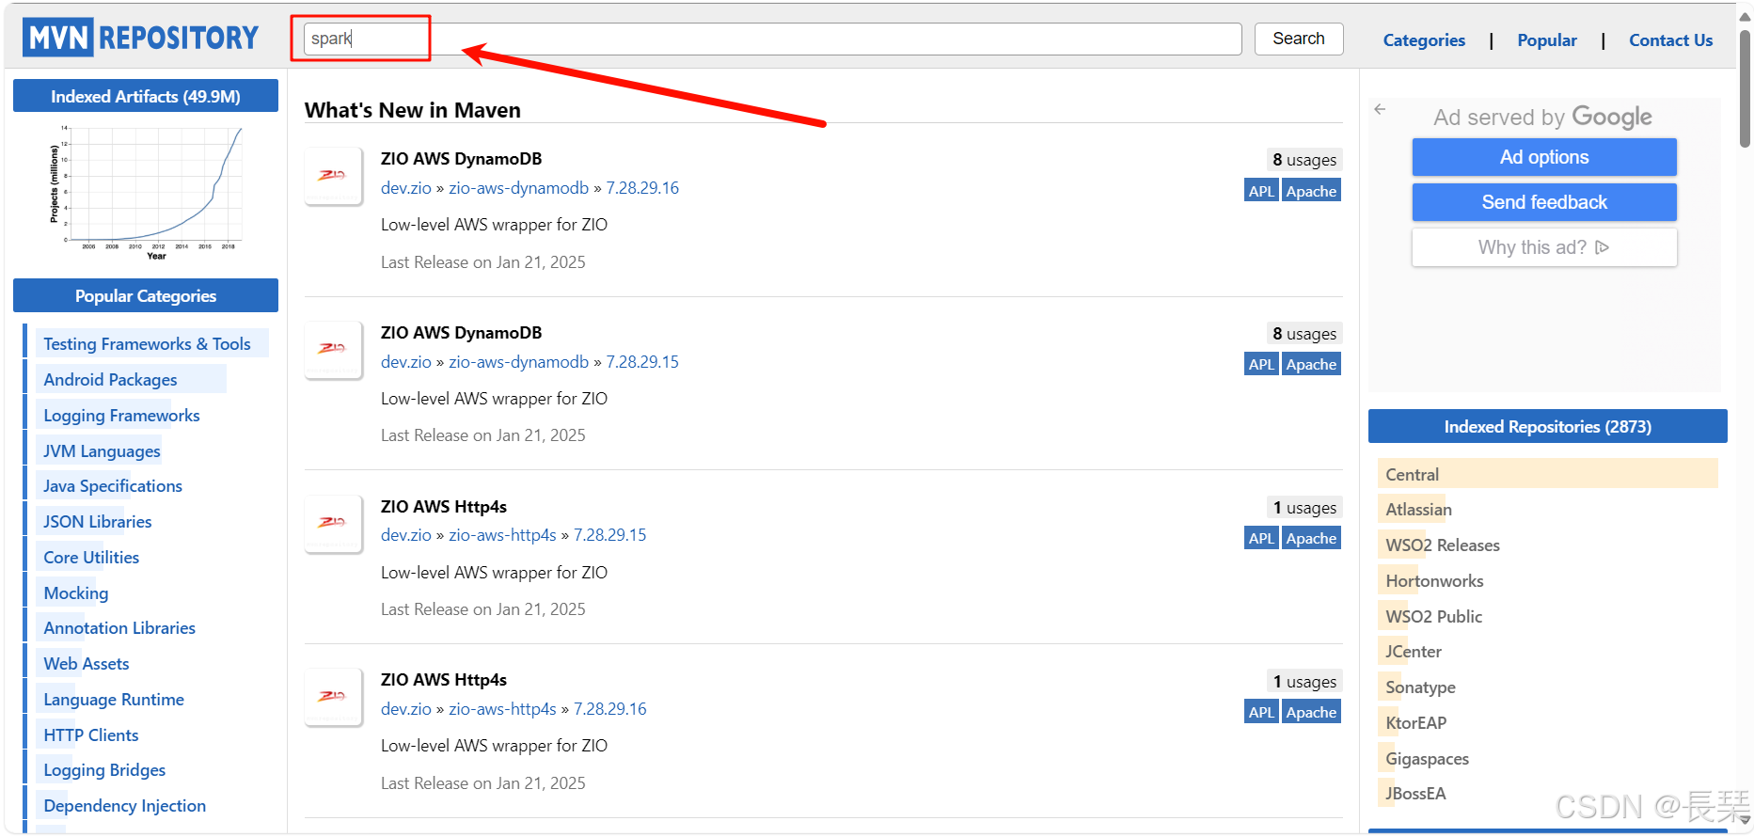
Task: Open the Categories menu link
Action: pos(1424,40)
